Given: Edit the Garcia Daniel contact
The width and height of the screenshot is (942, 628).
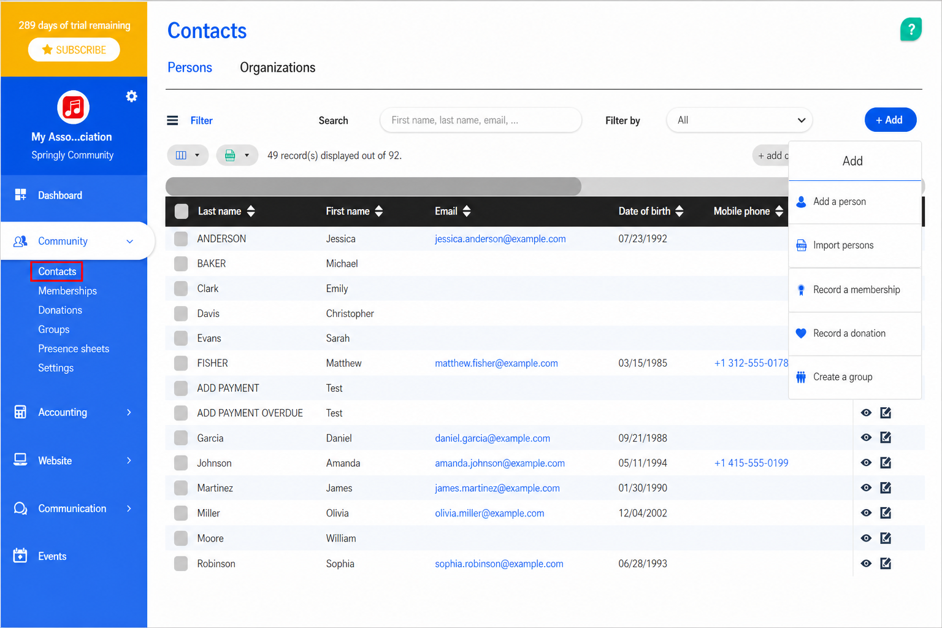Looking at the screenshot, I should click(886, 437).
